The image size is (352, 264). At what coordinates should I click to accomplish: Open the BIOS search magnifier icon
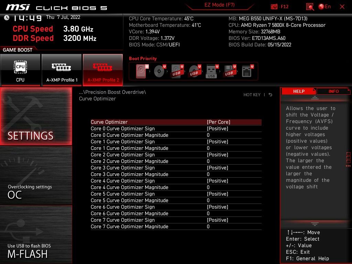tap(310, 7)
